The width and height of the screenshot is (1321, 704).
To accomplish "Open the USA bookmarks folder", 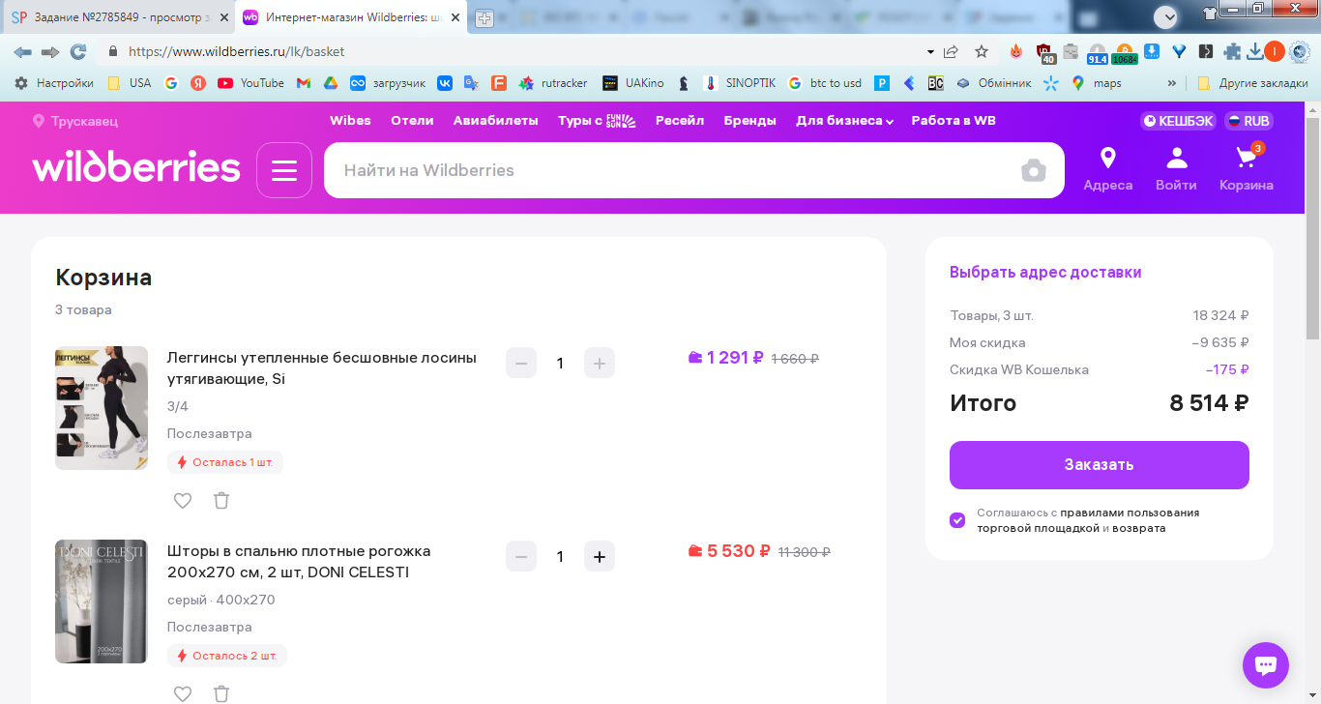I will (x=130, y=83).
